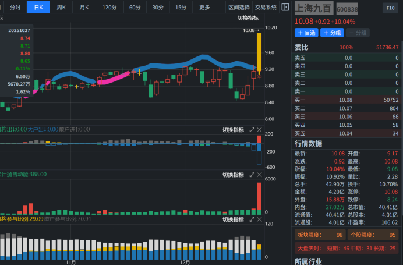Viewport: 403px width, 266px height.
Task: Maximize the sell momentum indicator panel
Action: click(252, 175)
